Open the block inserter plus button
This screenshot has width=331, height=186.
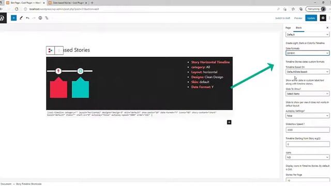click(14, 18)
